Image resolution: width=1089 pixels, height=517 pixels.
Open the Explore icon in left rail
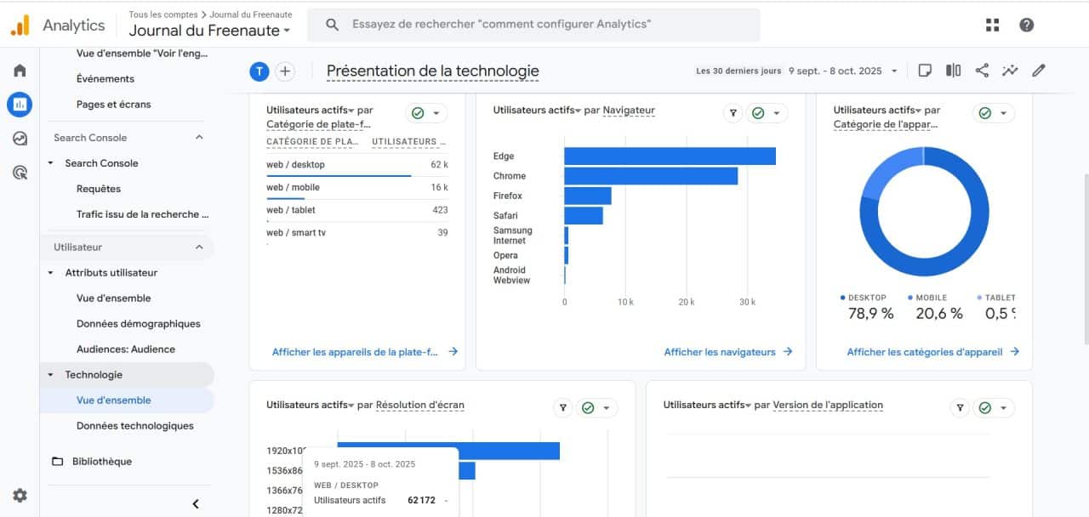pyautogui.click(x=20, y=139)
